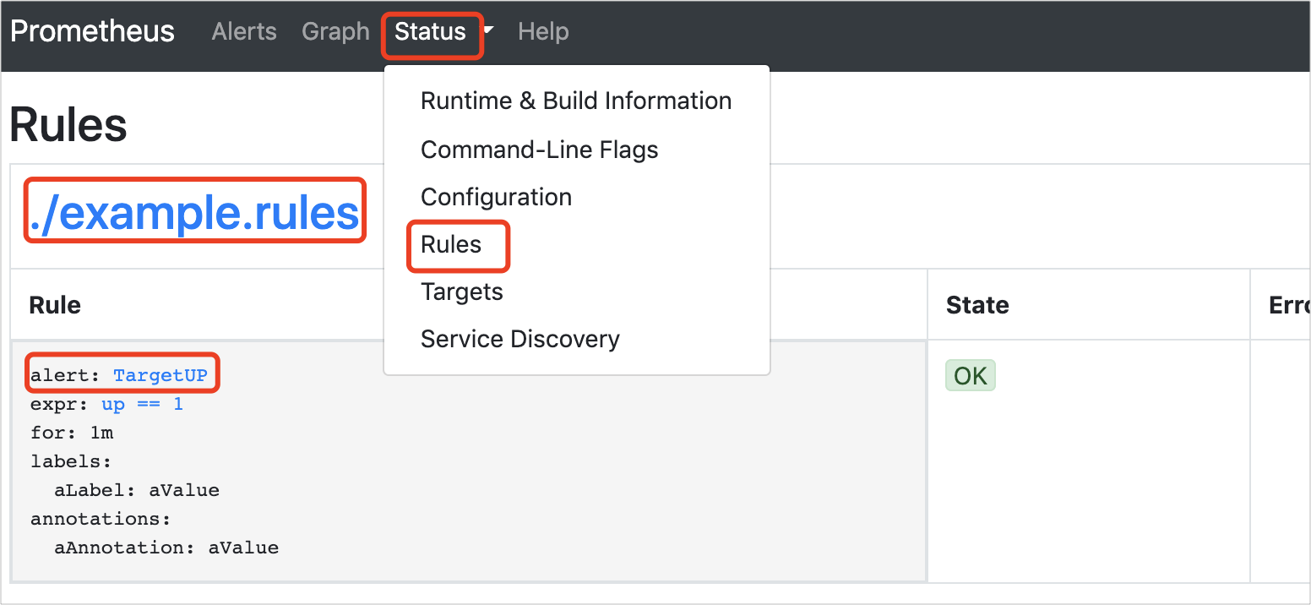Image resolution: width=1311 pixels, height=605 pixels.
Task: Click the TargetUP alert link
Action: click(160, 375)
